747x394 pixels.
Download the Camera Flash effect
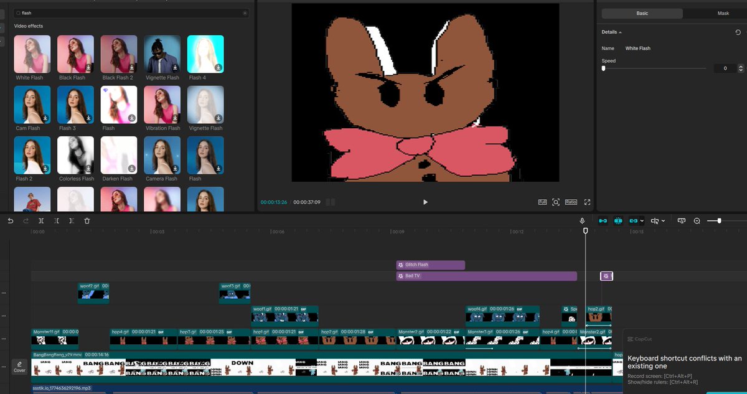pyautogui.click(x=176, y=168)
